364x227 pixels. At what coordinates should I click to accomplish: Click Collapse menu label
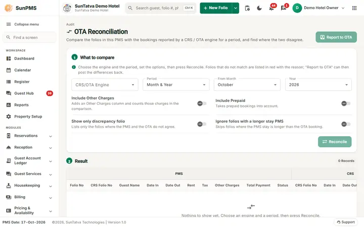26,24
